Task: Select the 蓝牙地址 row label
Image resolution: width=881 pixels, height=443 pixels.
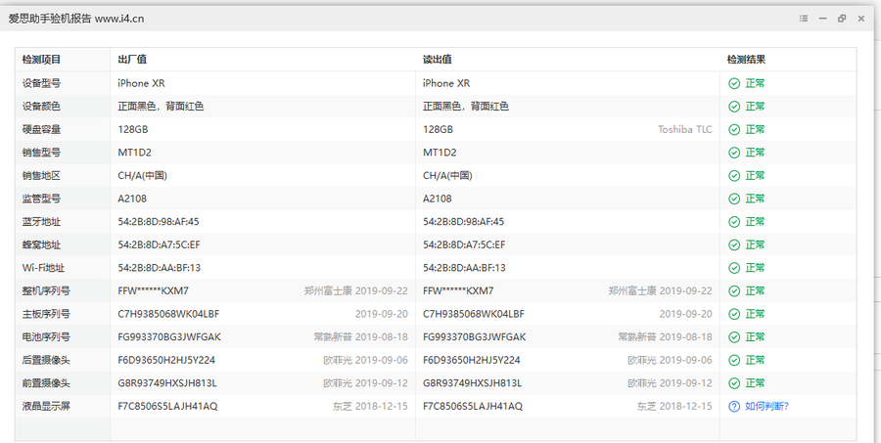Action: pyautogui.click(x=41, y=221)
